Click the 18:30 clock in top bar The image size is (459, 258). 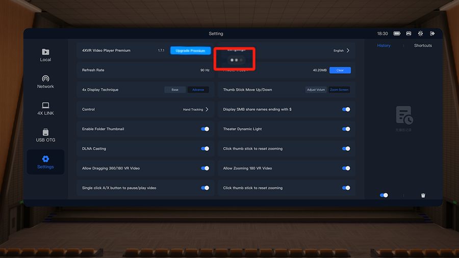point(382,34)
